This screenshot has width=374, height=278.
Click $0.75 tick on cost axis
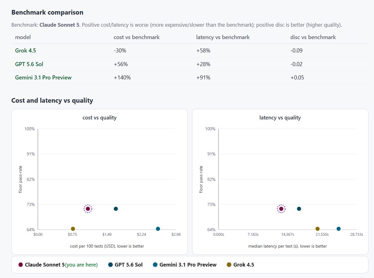pyautogui.click(x=72, y=235)
